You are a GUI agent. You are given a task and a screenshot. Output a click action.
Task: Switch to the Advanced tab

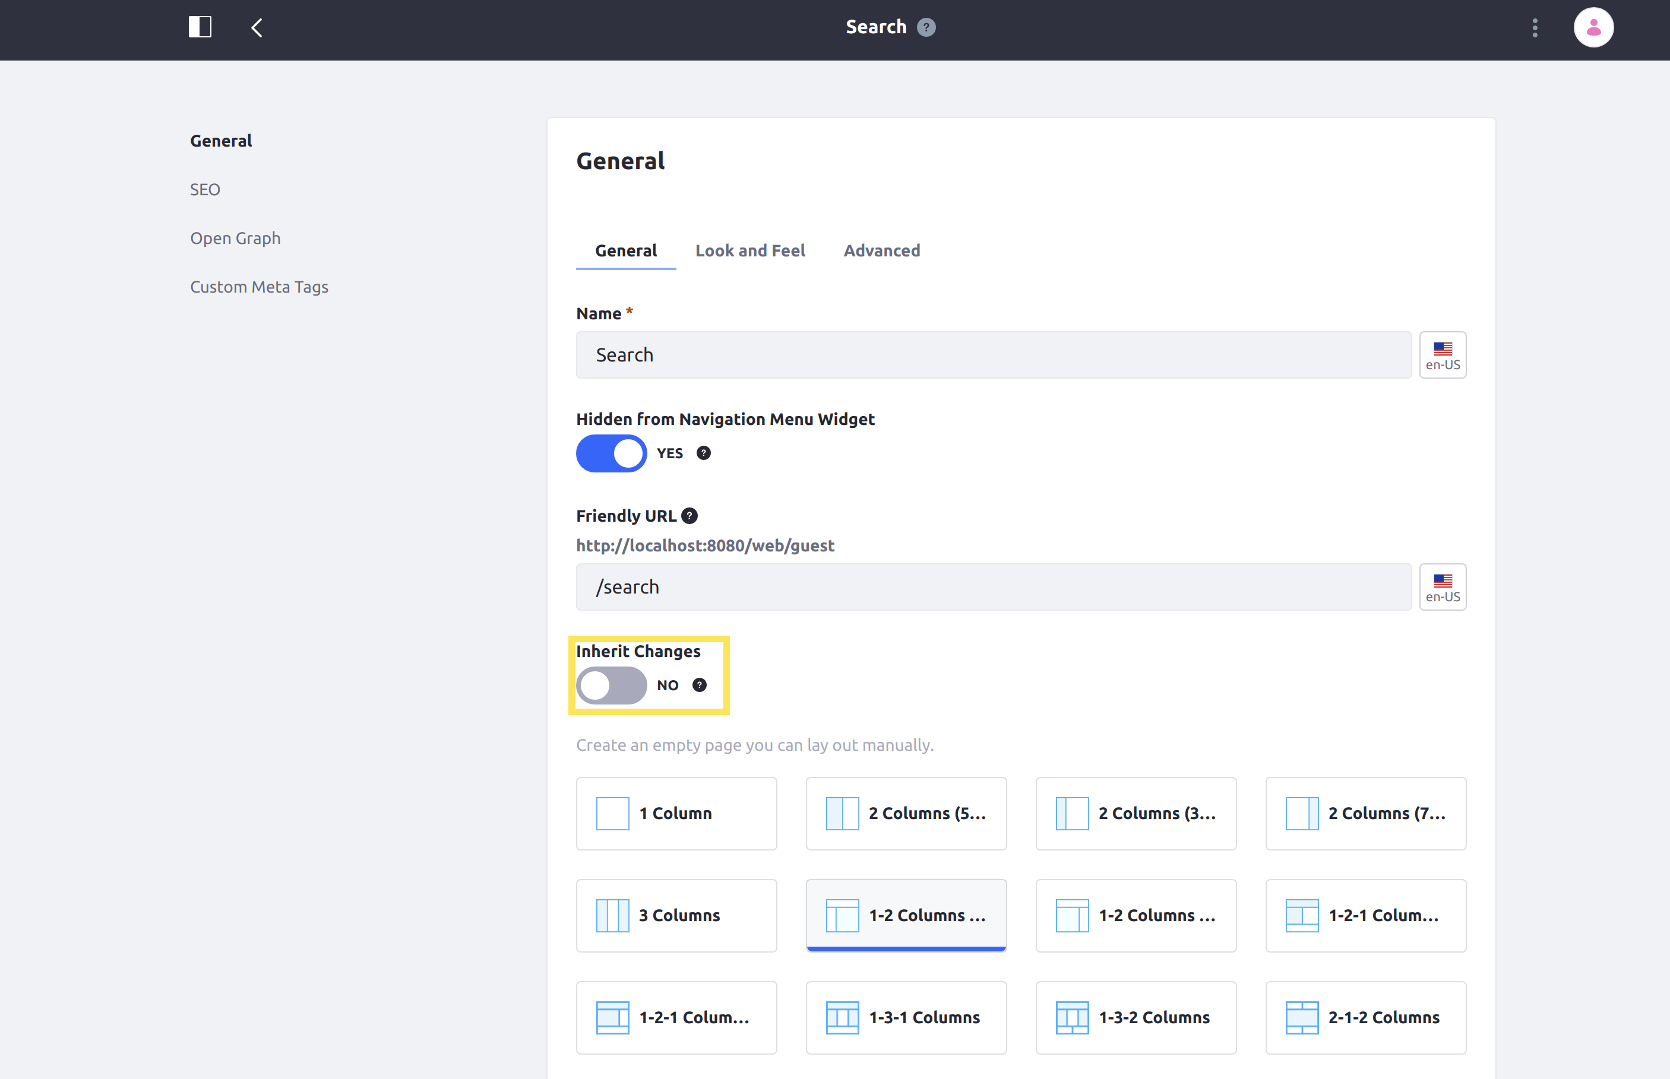tap(881, 249)
